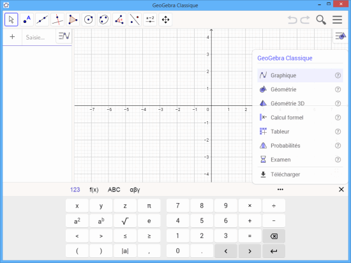
Task: Start Examen mode
Action: point(300,160)
